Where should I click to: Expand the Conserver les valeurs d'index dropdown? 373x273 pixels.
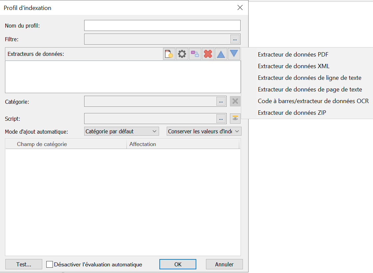pos(204,131)
